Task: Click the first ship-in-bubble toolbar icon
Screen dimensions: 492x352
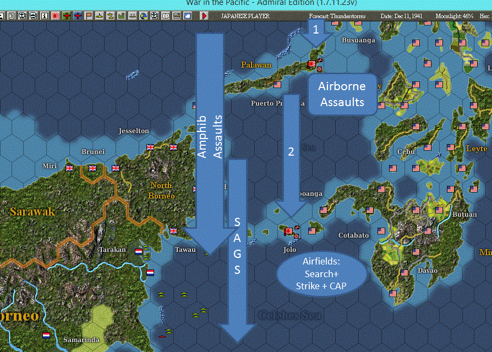Action: coord(22,15)
